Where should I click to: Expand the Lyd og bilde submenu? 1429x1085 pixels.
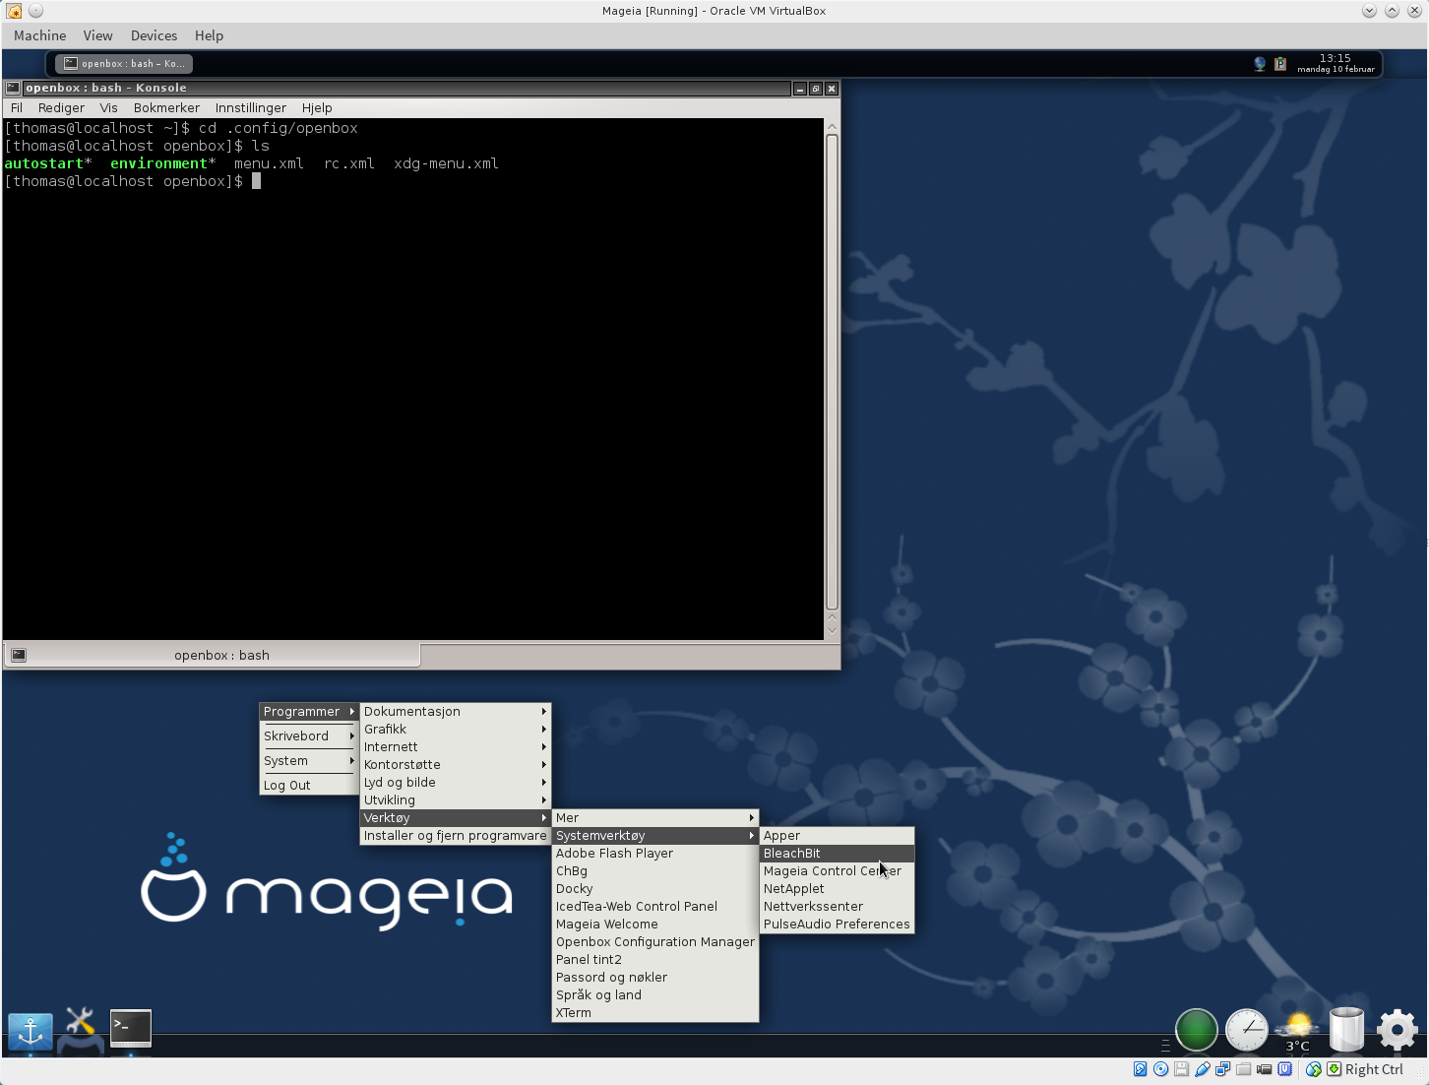pyautogui.click(x=455, y=782)
